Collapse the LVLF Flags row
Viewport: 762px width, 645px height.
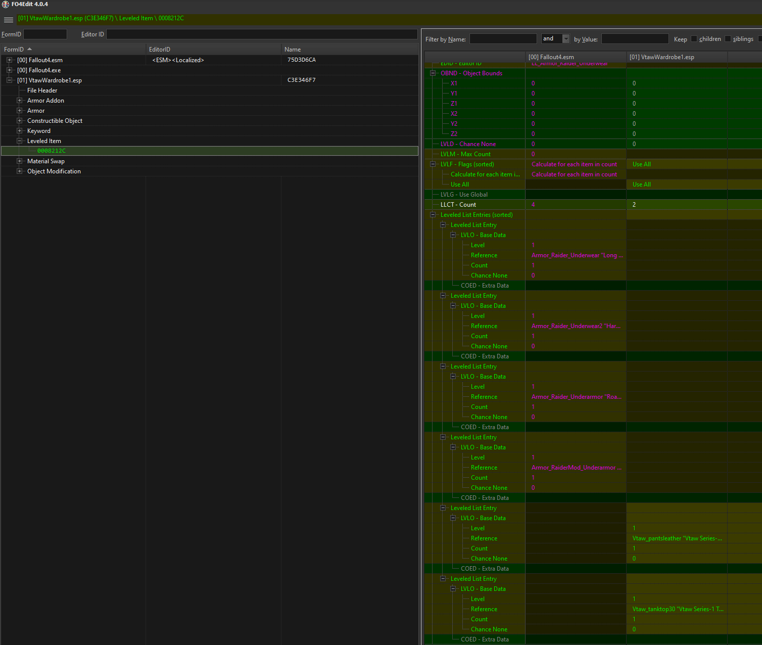pos(433,164)
